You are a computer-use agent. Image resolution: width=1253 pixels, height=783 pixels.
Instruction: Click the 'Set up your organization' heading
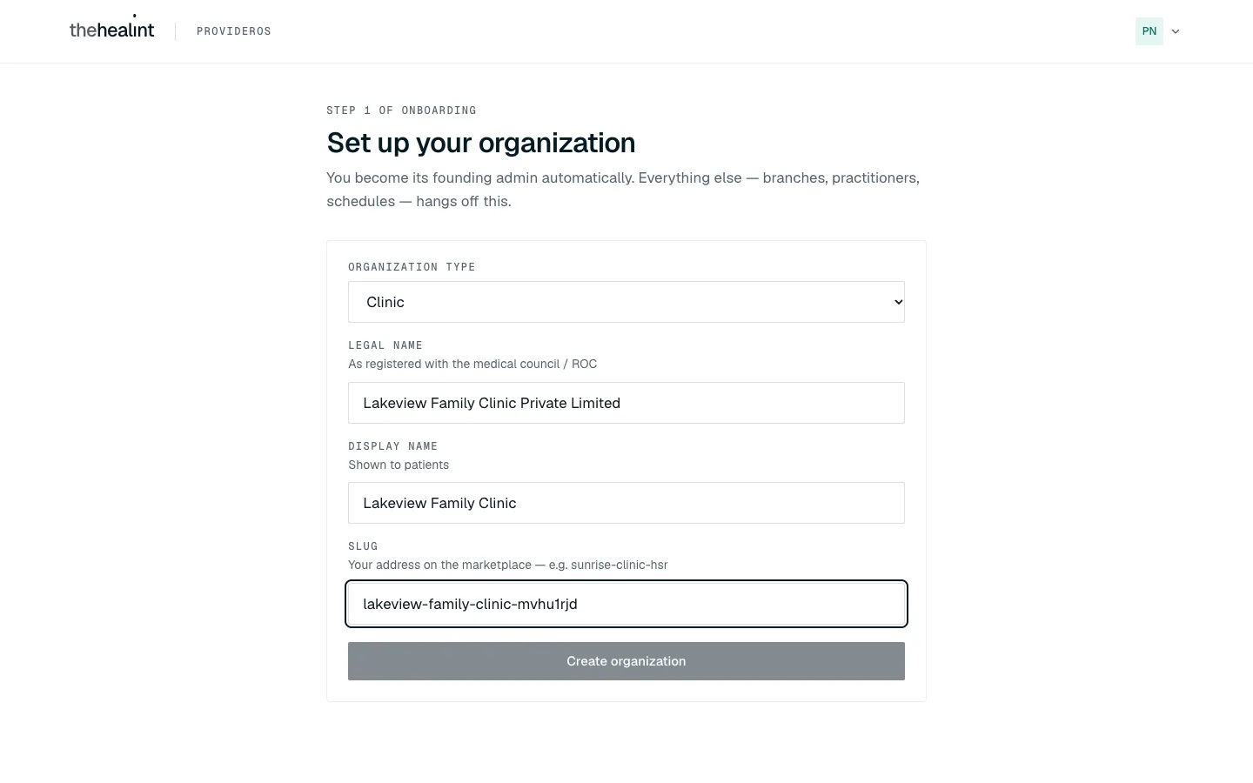pyautogui.click(x=481, y=143)
